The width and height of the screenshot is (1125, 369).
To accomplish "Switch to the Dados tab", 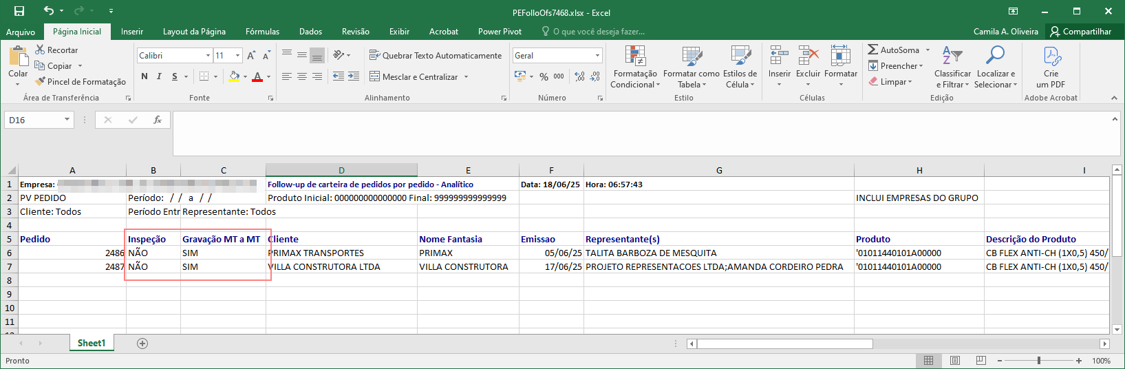I will click(x=310, y=32).
